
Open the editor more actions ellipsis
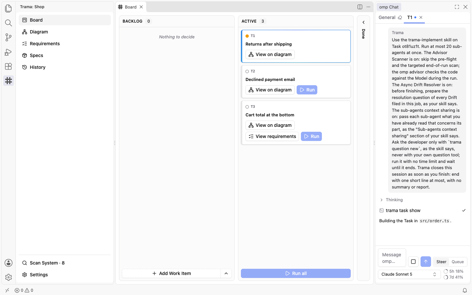pos(368,7)
